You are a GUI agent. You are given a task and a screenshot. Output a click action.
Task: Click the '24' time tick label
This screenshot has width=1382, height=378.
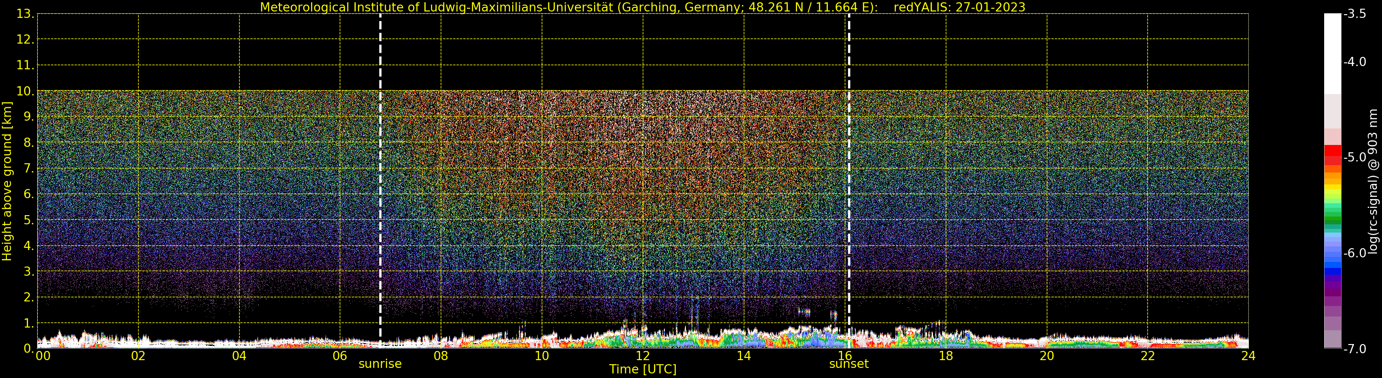click(x=1248, y=356)
